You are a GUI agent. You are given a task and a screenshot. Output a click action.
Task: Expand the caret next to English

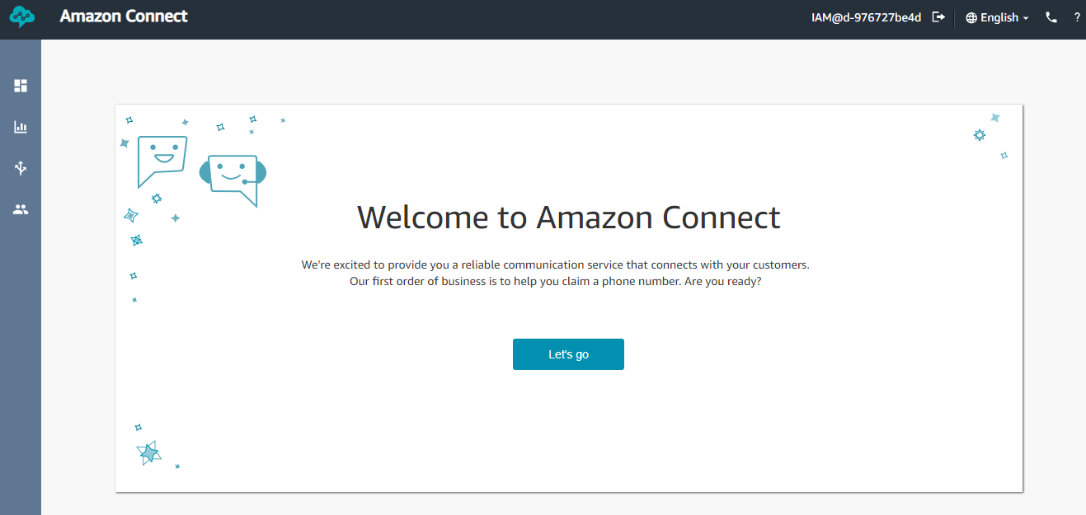[x=1026, y=18]
